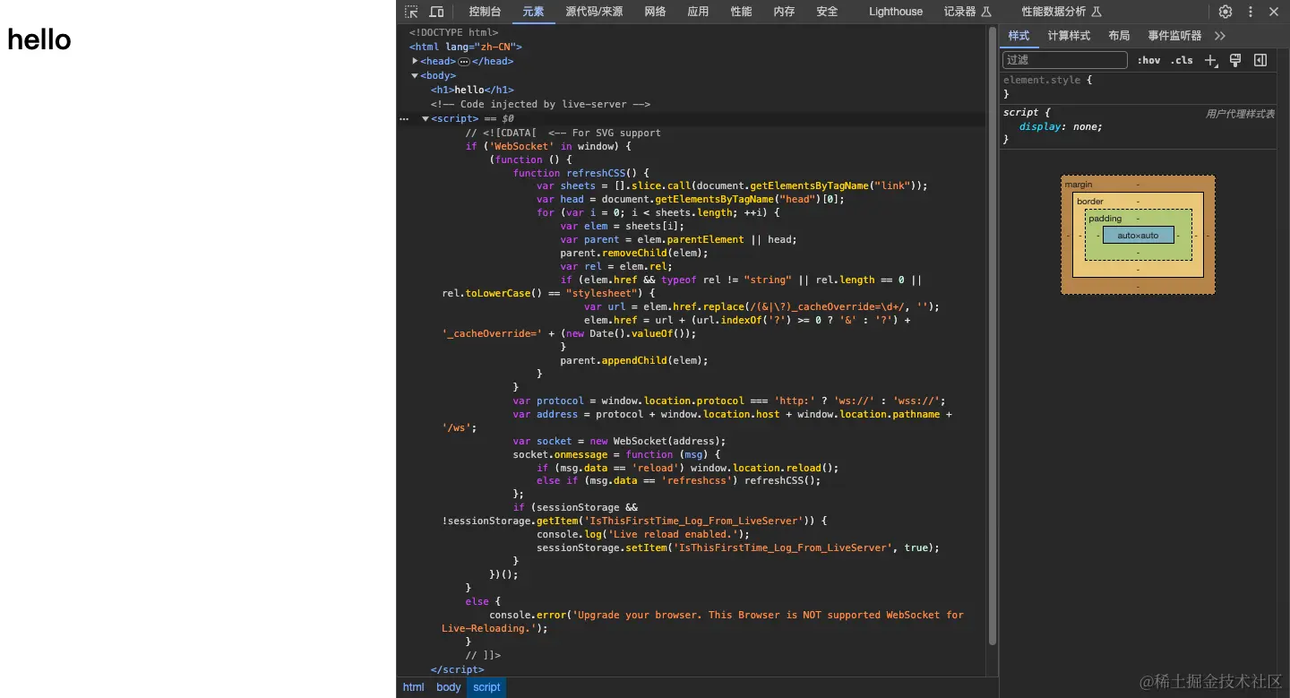Open the DevTools three-dot customize menu
Viewport: 1290px width, 698px height.
[1251, 12]
